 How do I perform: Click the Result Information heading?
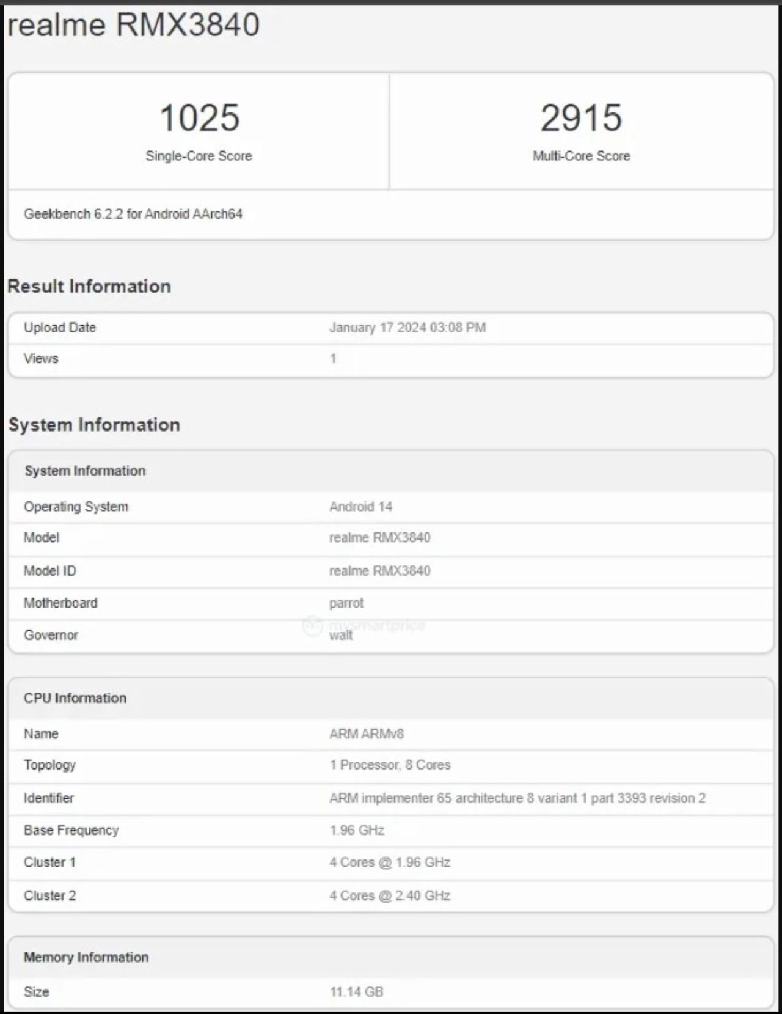pyautogui.click(x=89, y=286)
